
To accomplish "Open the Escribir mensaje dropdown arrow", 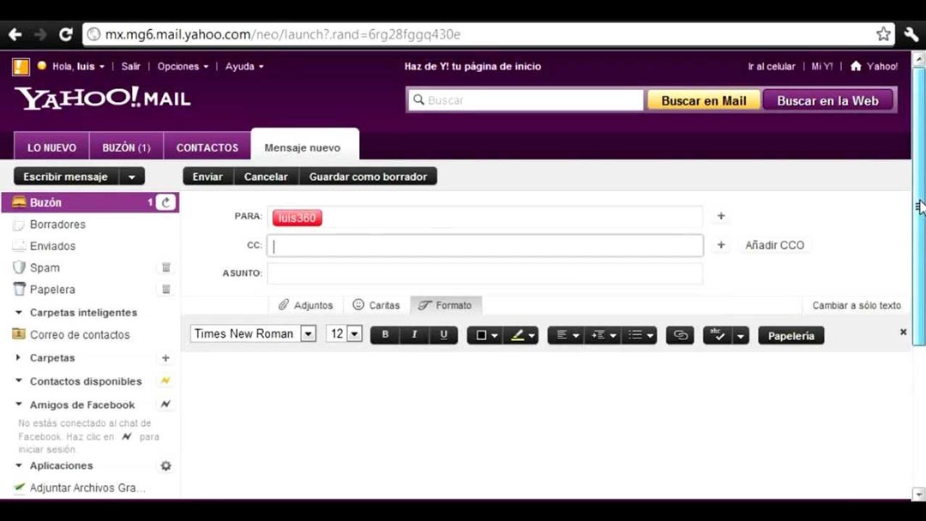I will point(132,177).
